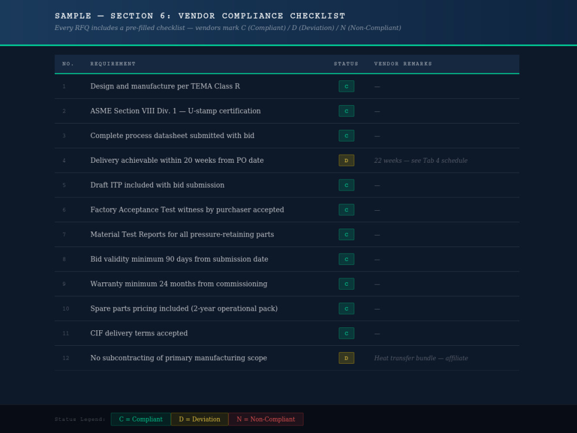The height and width of the screenshot is (433, 577).
Task: Click the 'VENDOR REMARKS' column header
Action: tap(403, 64)
